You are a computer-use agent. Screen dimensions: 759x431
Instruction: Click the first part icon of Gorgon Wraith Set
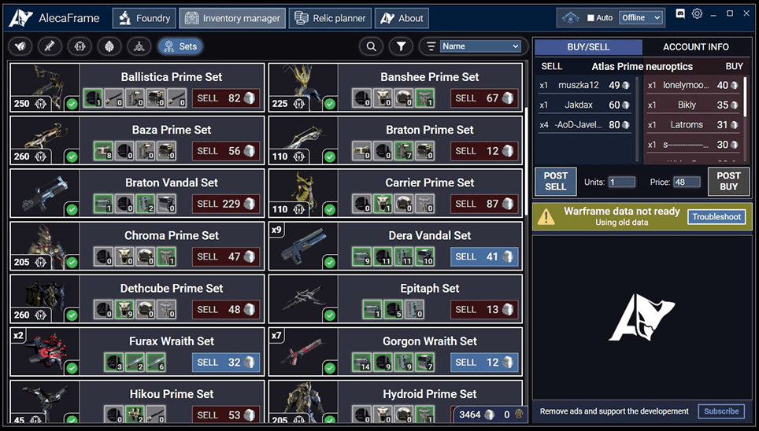[361, 363]
